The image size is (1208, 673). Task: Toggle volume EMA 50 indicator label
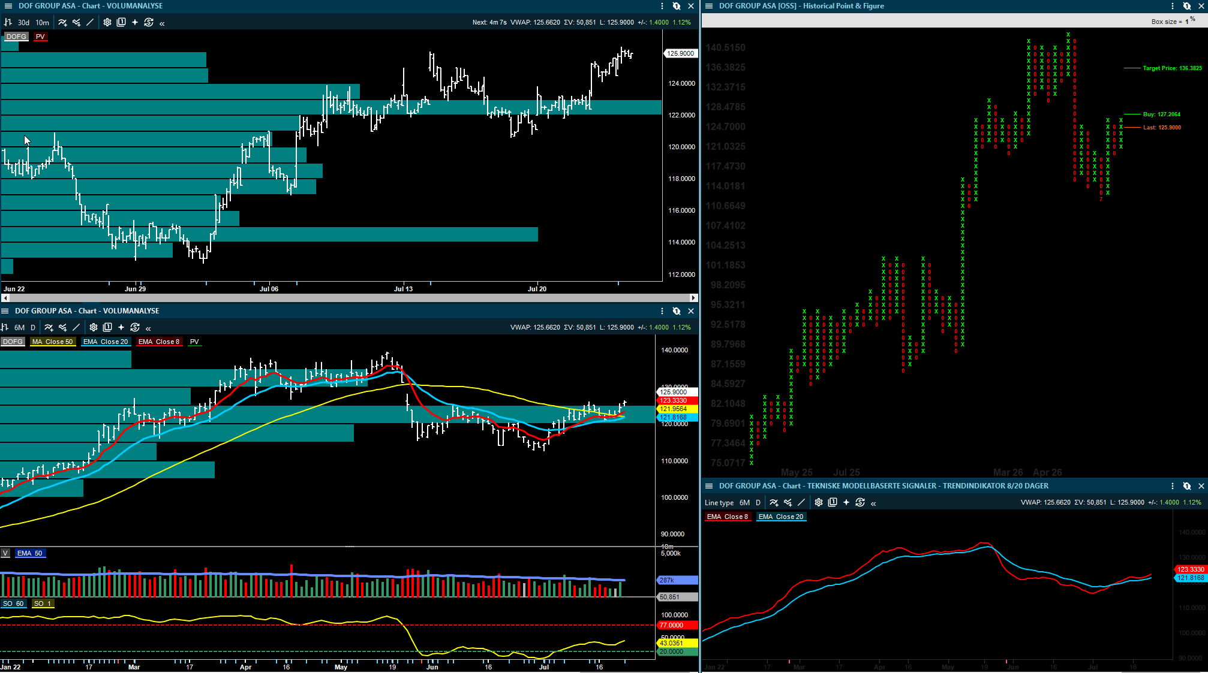point(30,553)
